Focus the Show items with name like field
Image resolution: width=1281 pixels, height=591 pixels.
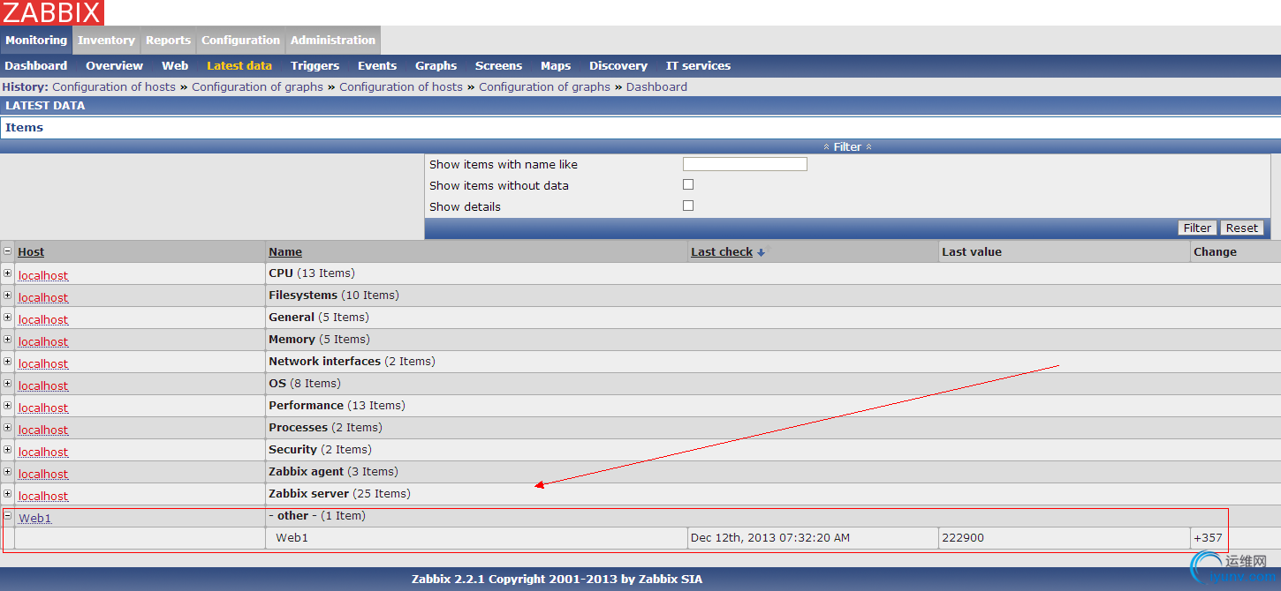click(745, 164)
